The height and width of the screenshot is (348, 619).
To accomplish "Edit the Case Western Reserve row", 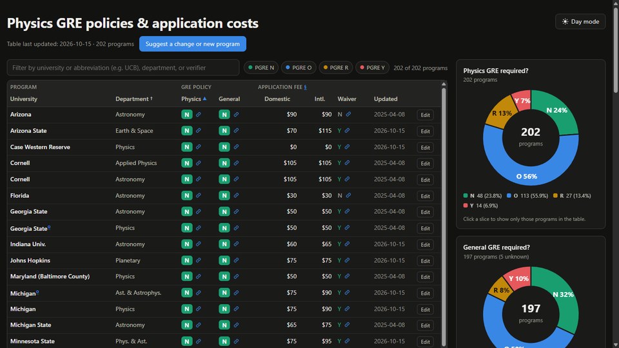I will (425, 147).
